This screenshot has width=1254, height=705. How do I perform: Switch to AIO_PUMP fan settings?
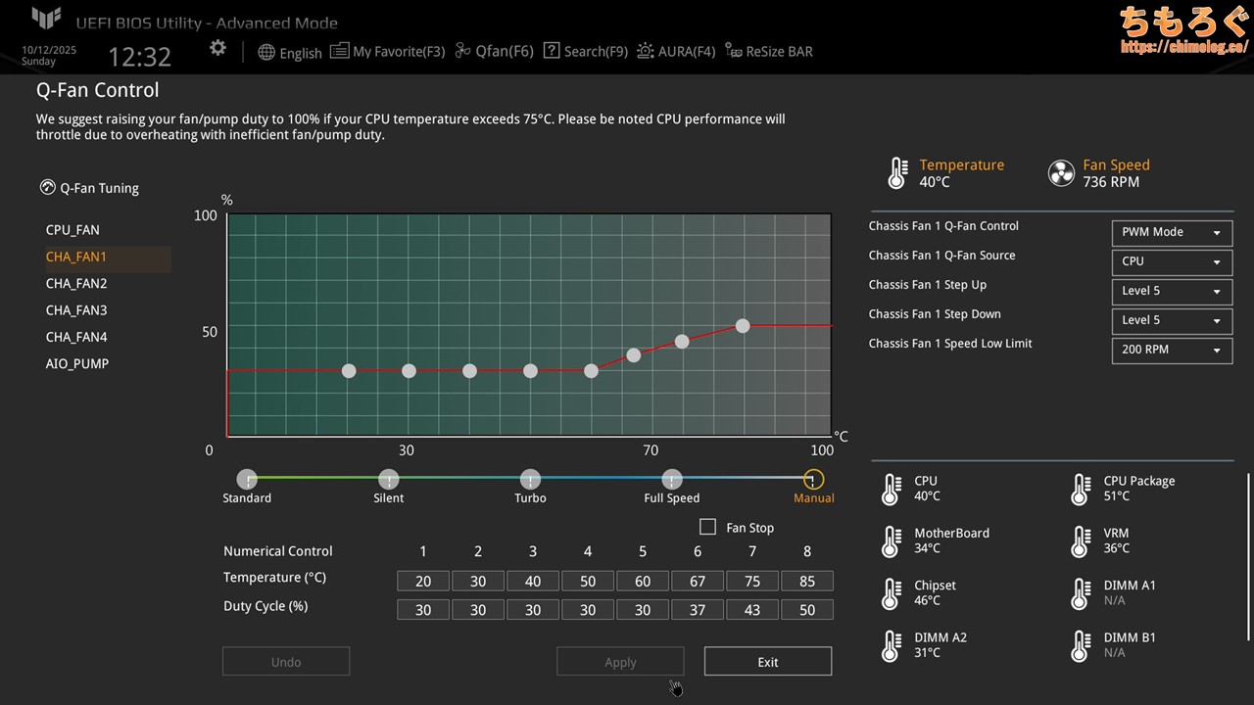[77, 363]
